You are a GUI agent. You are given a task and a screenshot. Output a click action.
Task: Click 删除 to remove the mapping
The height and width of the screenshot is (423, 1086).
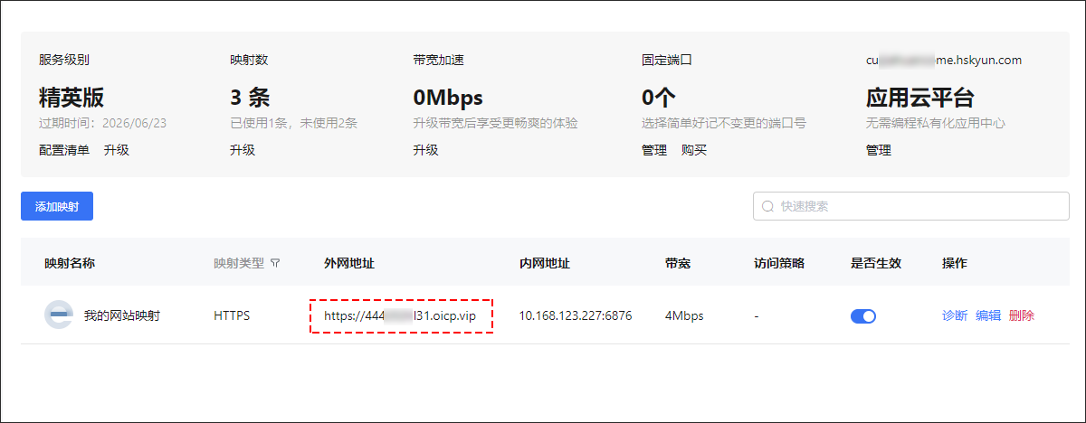pyautogui.click(x=1021, y=315)
